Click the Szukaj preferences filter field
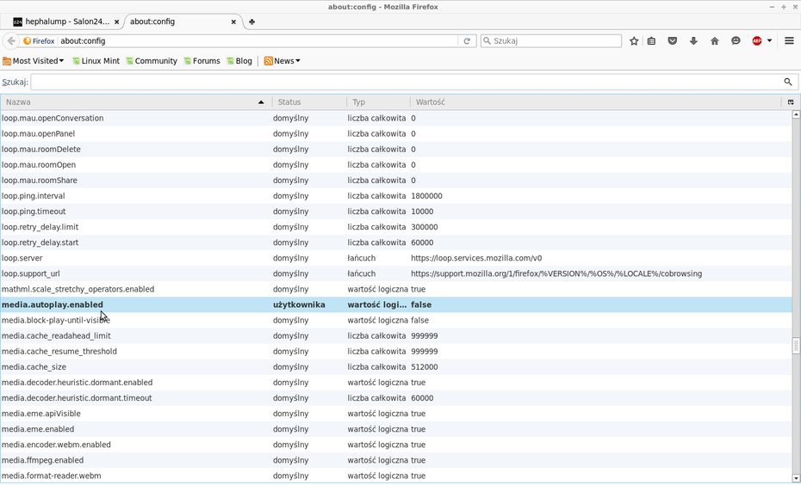The image size is (801, 485). point(405,82)
